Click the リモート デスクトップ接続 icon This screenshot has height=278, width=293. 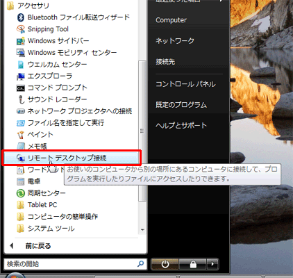[21, 158]
